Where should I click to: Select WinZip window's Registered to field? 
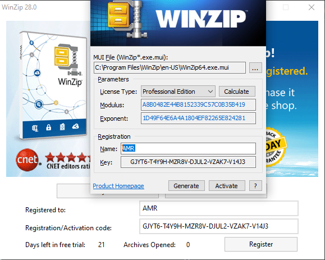(219, 208)
